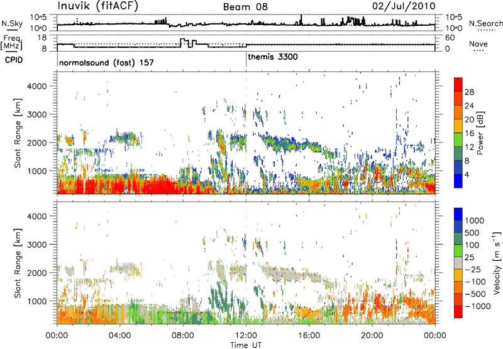Image resolution: width=503 pixels, height=349 pixels.
Task: Select the 'Time UT' axis title
Action: (246, 345)
